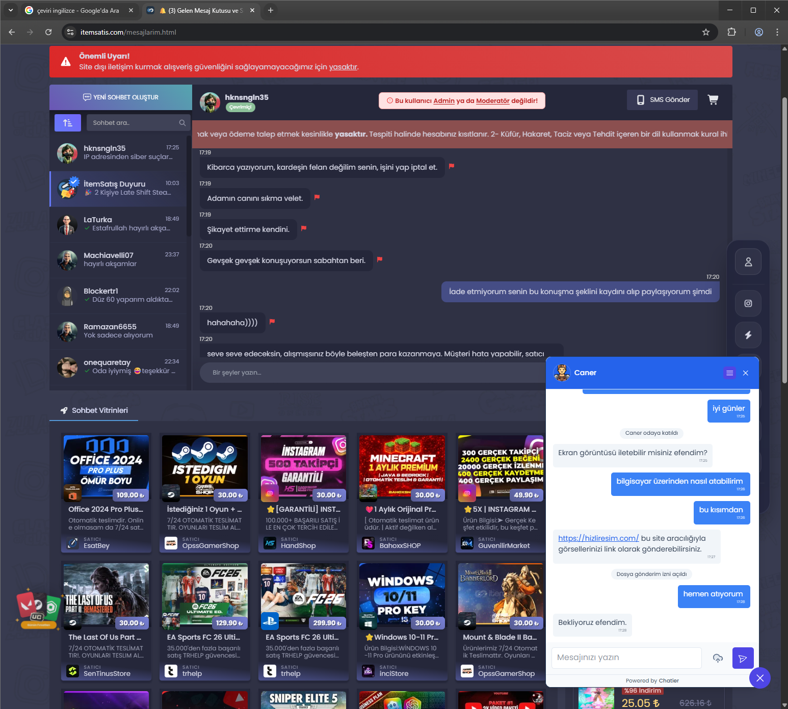Click YENİ SOHBET OLUŞTUR button
Image resolution: width=788 pixels, height=709 pixels.
(121, 97)
